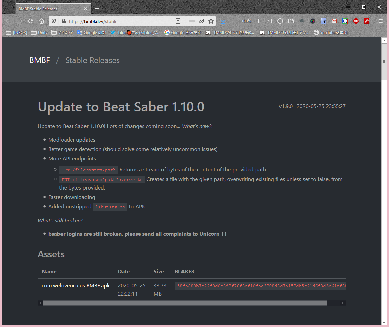
Task: Click the GET /filesystem?path code
Action: (89, 170)
